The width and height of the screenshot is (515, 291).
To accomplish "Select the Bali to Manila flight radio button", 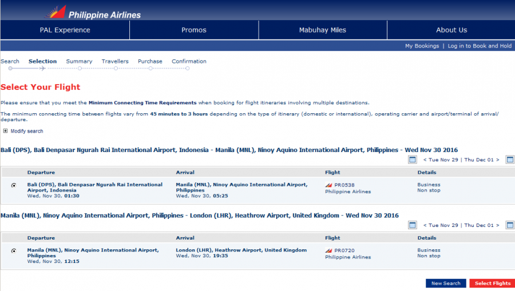I will 14,185.
